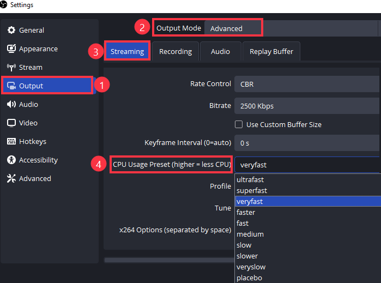Go to Stream settings
This screenshot has height=283, width=381.
(x=49, y=68)
